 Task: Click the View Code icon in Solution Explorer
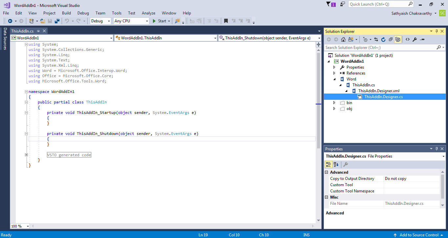point(407,39)
